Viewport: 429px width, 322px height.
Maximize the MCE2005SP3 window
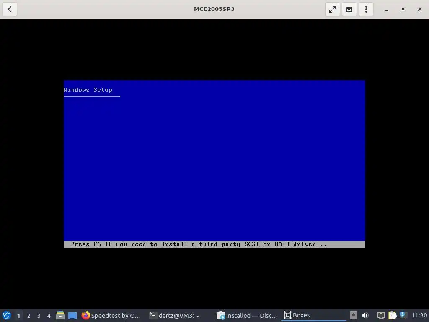coord(403,9)
